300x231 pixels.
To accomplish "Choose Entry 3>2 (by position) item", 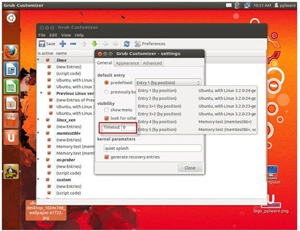I will 197,114.
